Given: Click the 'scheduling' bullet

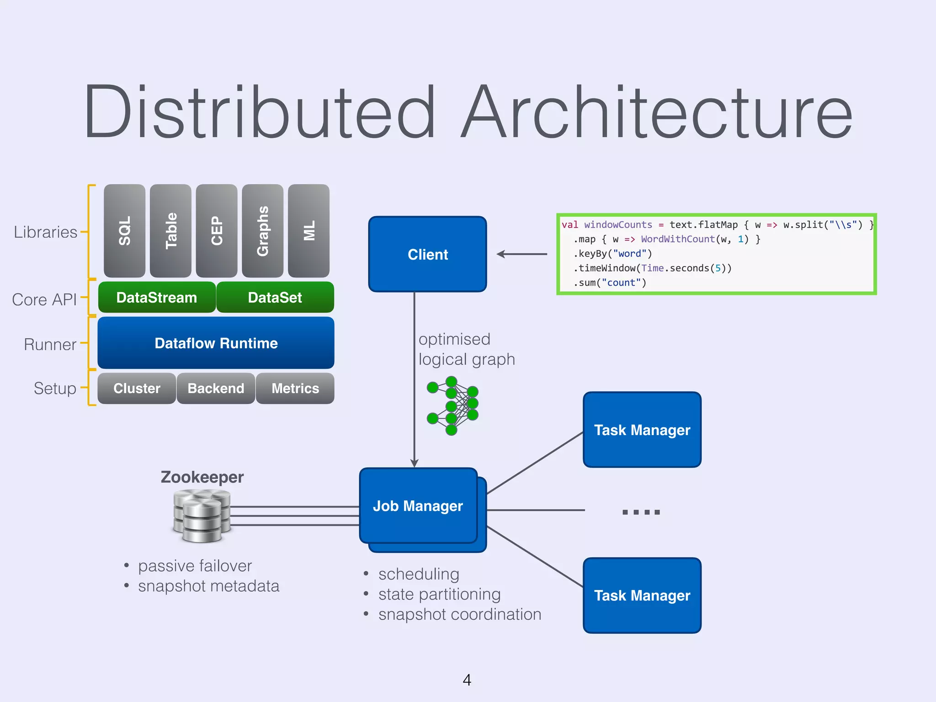Looking at the screenshot, I should click(x=419, y=574).
